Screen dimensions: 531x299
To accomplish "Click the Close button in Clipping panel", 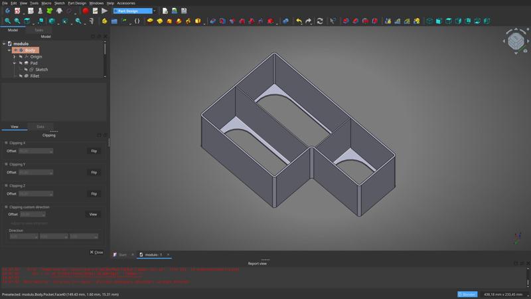I will click(96, 252).
